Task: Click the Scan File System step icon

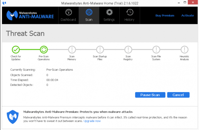Action: (x=156, y=49)
